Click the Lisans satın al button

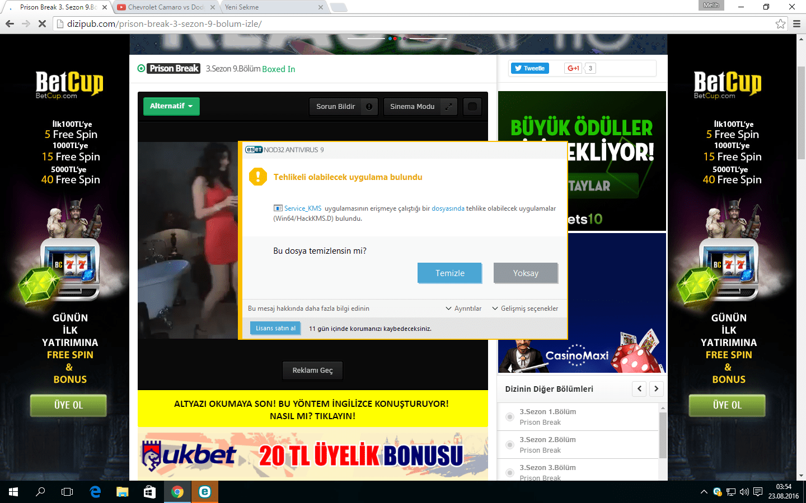[275, 328]
